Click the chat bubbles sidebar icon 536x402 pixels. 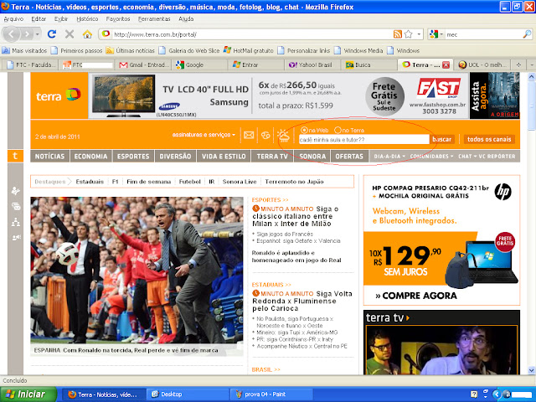16,207
